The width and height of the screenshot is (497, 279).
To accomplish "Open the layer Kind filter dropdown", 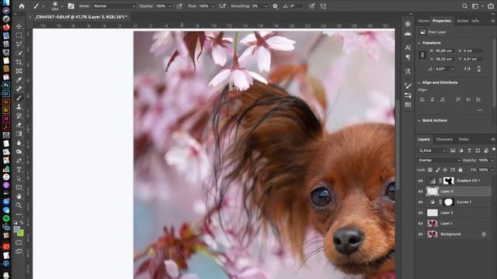I will (x=432, y=150).
